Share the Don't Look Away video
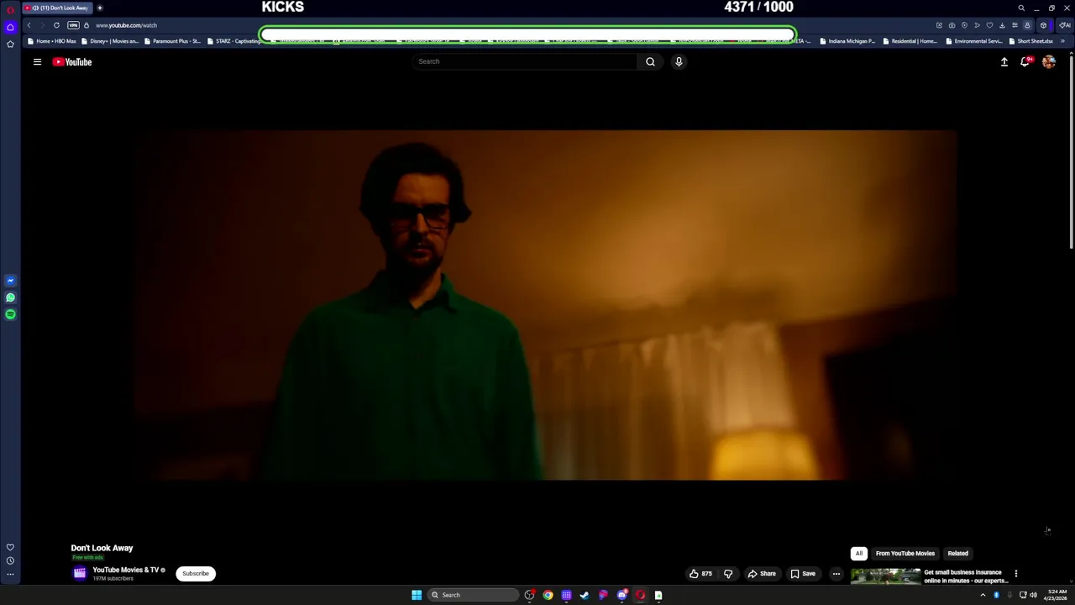This screenshot has width=1075, height=605. coord(762,574)
